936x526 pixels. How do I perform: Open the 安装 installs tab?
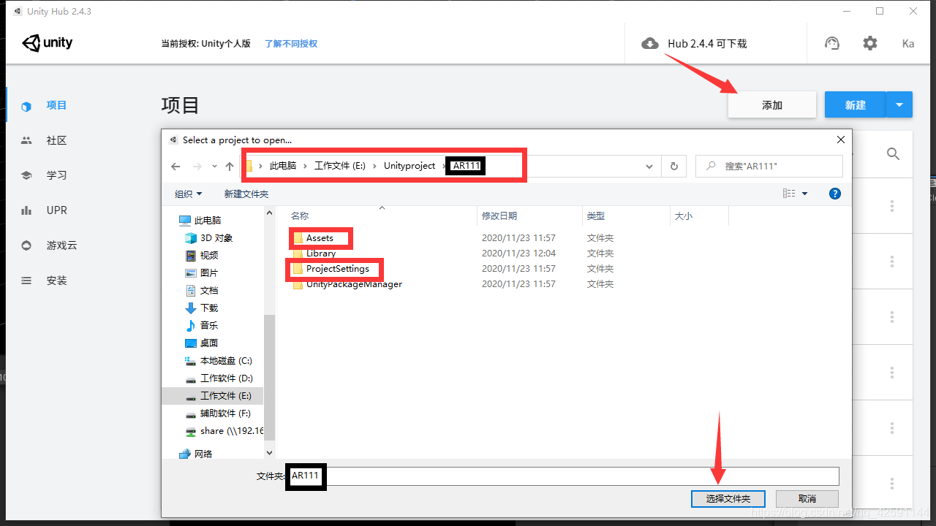56,281
